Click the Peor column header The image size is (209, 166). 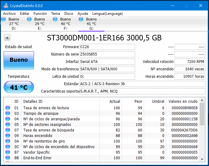click(133, 102)
